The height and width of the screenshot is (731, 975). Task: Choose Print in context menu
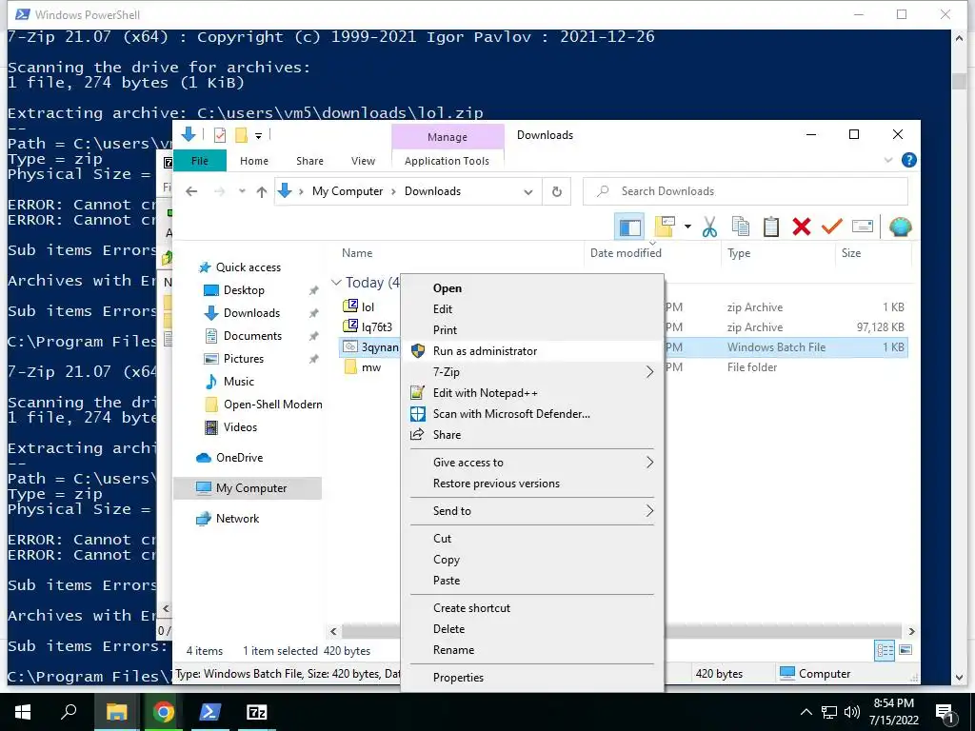pos(532,330)
